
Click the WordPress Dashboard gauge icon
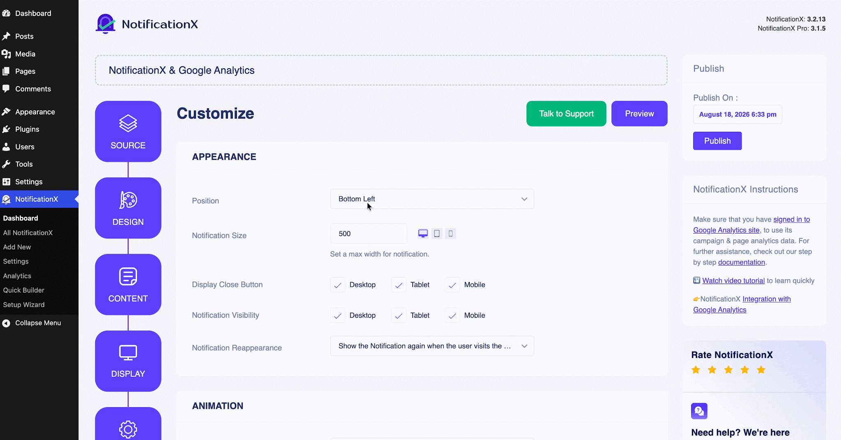(6, 13)
